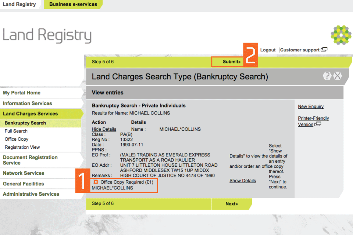The width and height of the screenshot is (353, 235).
Task: Tick the Office Copy Required (£1) checkbox
Action: pos(96,182)
